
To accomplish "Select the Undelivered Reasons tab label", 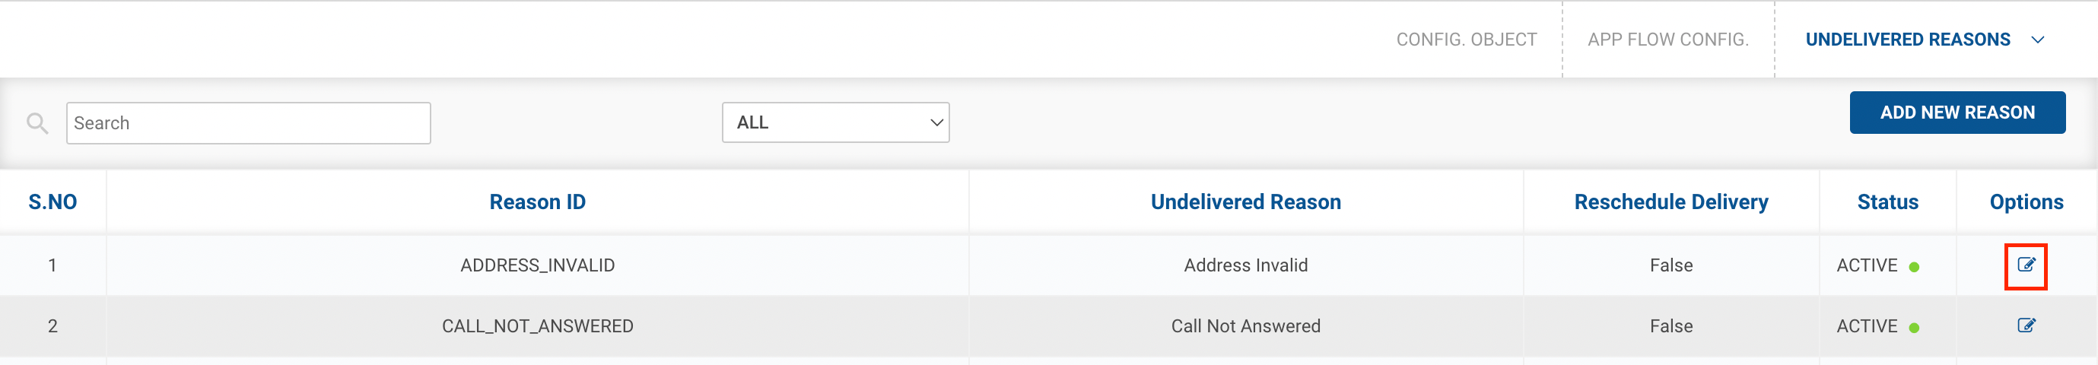I will point(1907,40).
